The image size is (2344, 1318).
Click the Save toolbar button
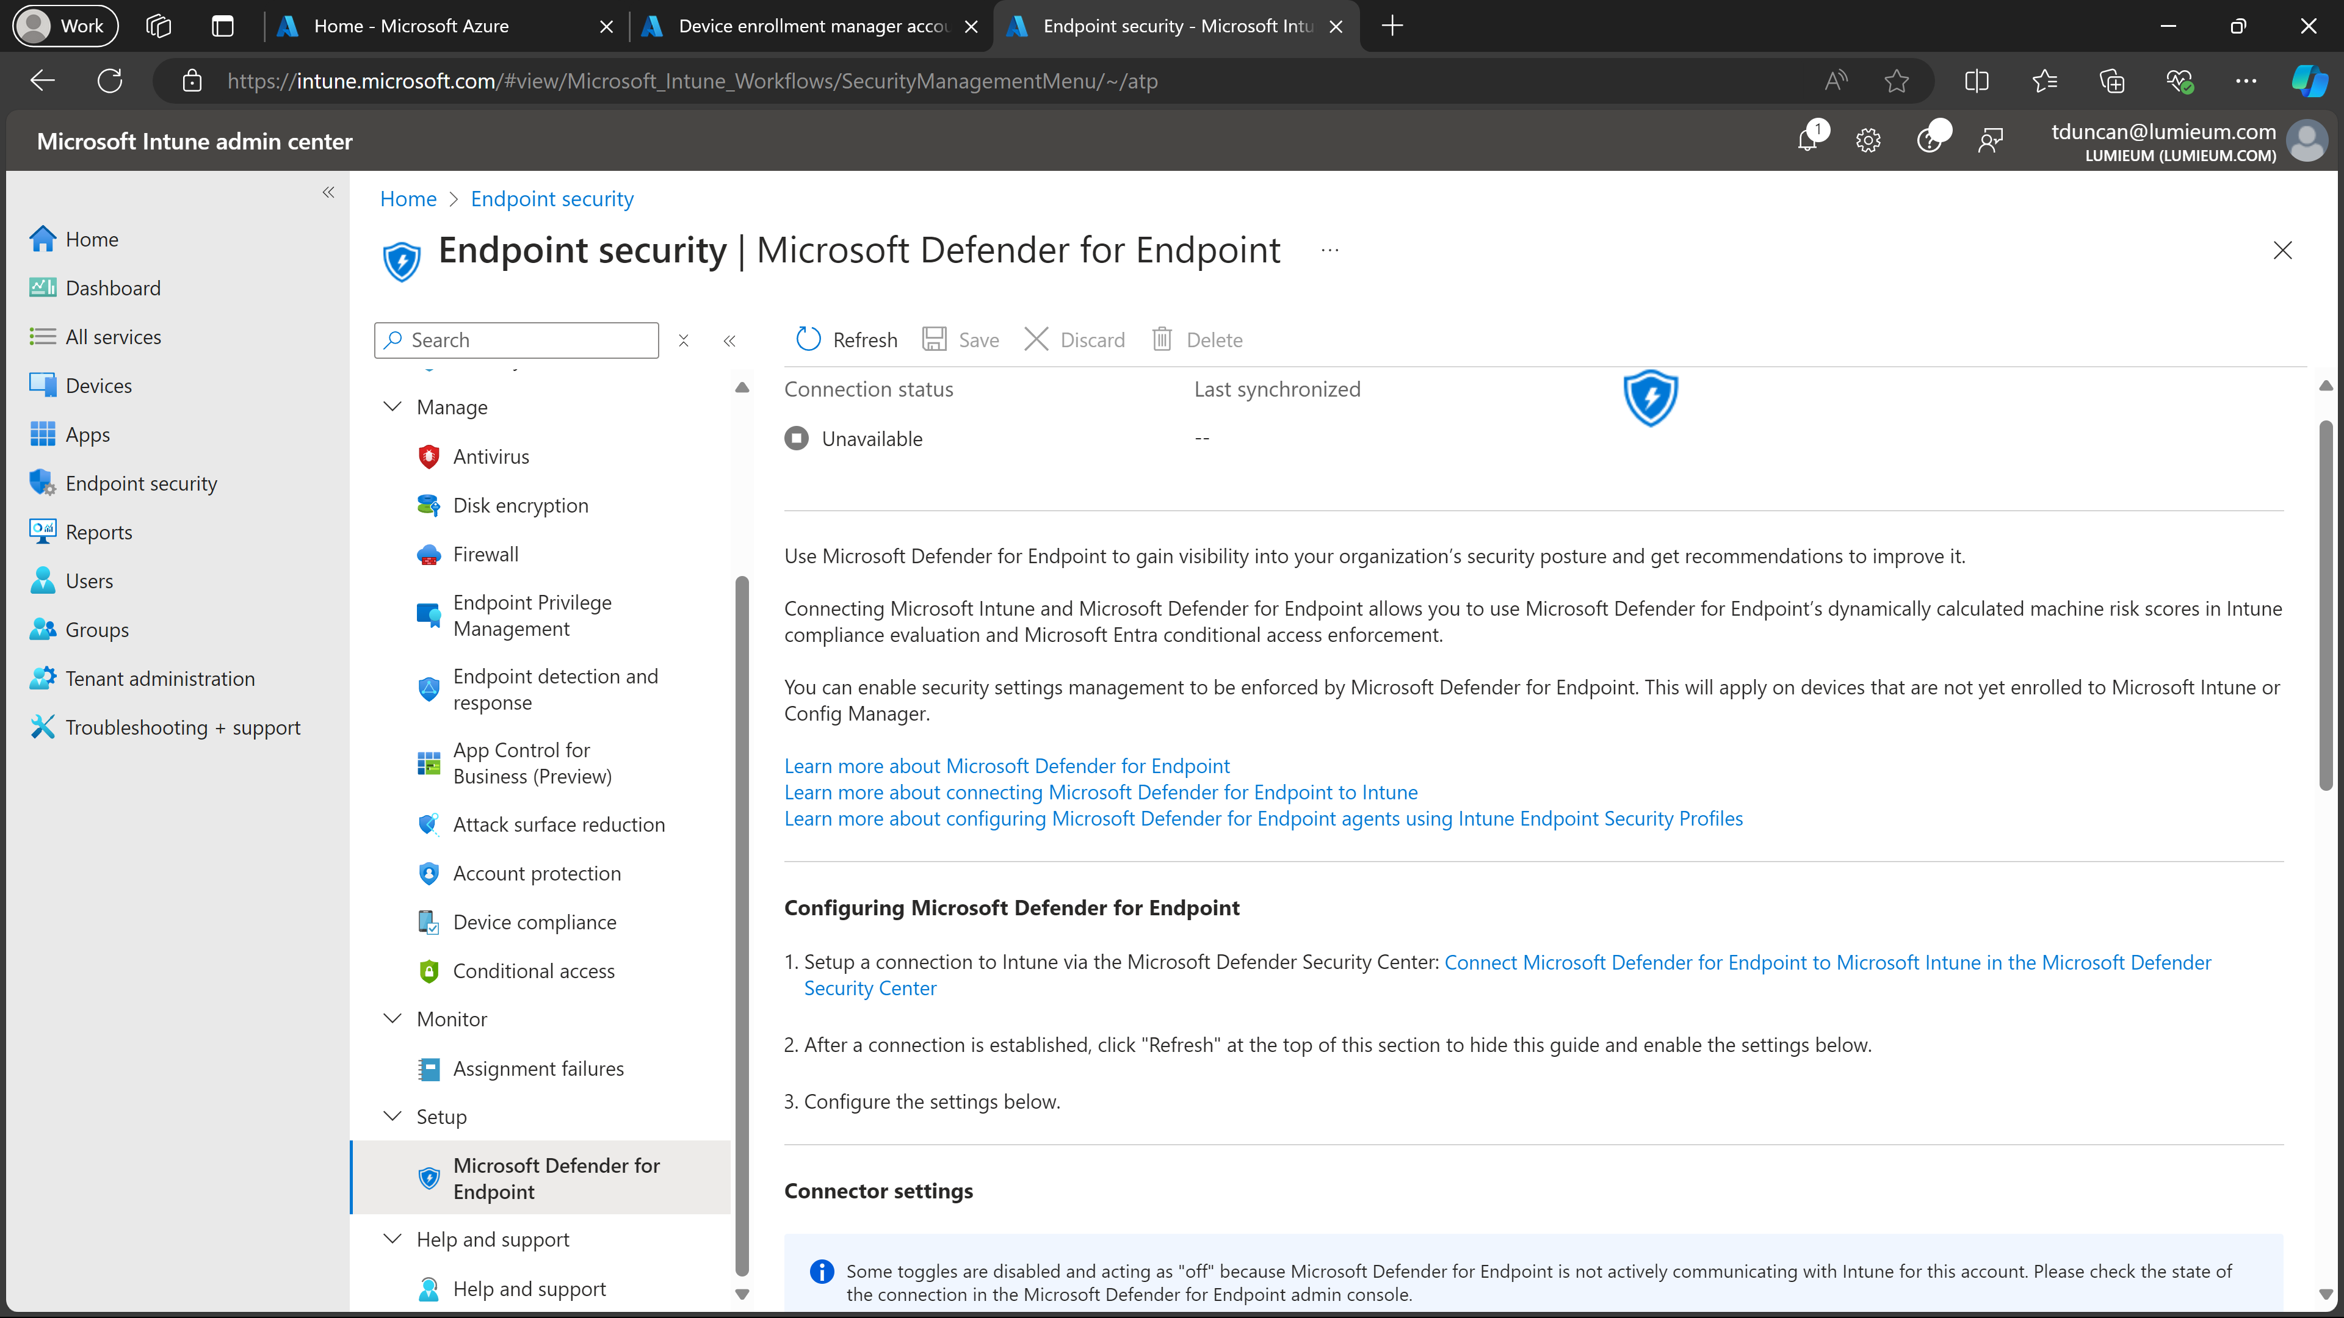click(x=961, y=339)
